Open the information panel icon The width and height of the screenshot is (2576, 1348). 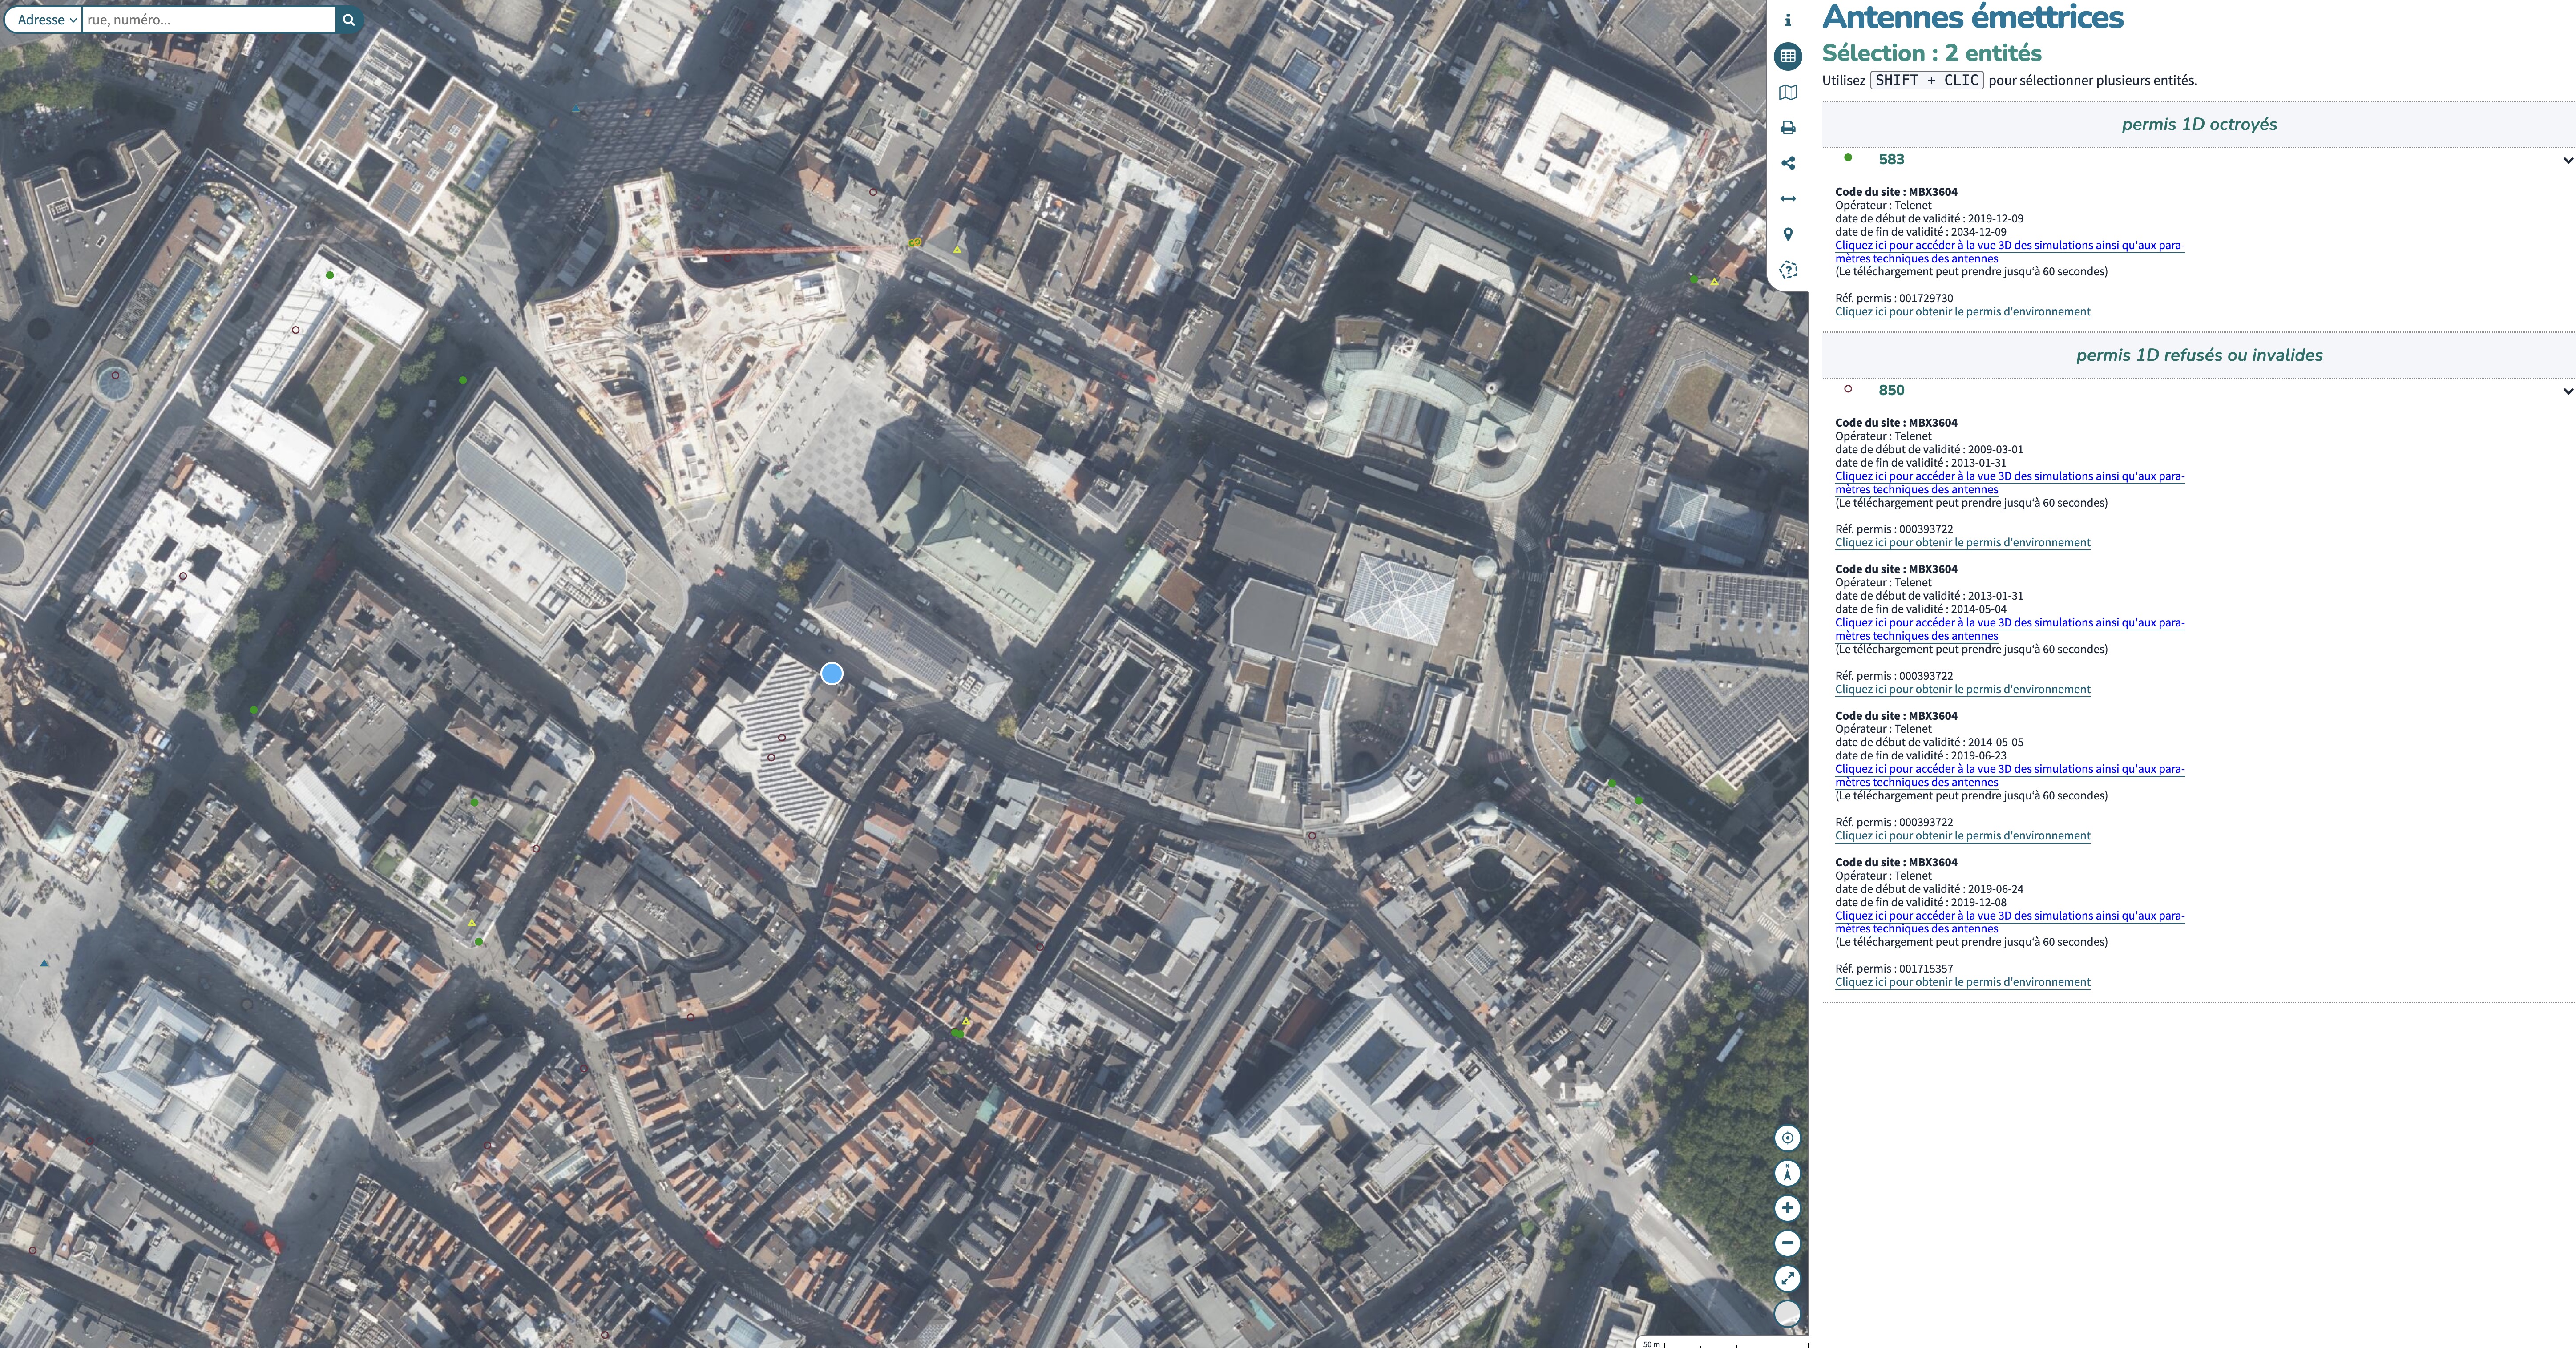pos(1788,20)
